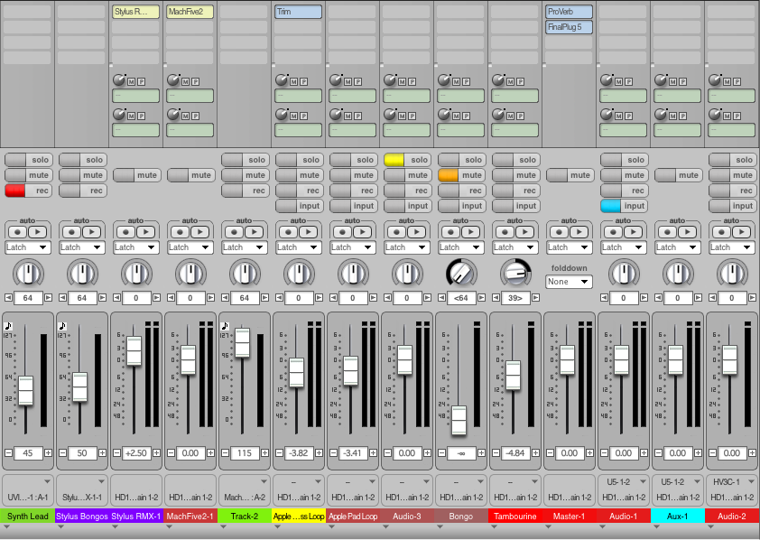This screenshot has width=760, height=540.
Task: Click upper send knob on Aux-1 strip
Action: coord(661,80)
